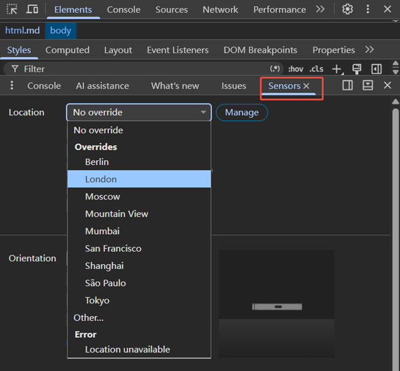
Task: Open the drawer three-dot more tools menu
Action: click(x=12, y=85)
